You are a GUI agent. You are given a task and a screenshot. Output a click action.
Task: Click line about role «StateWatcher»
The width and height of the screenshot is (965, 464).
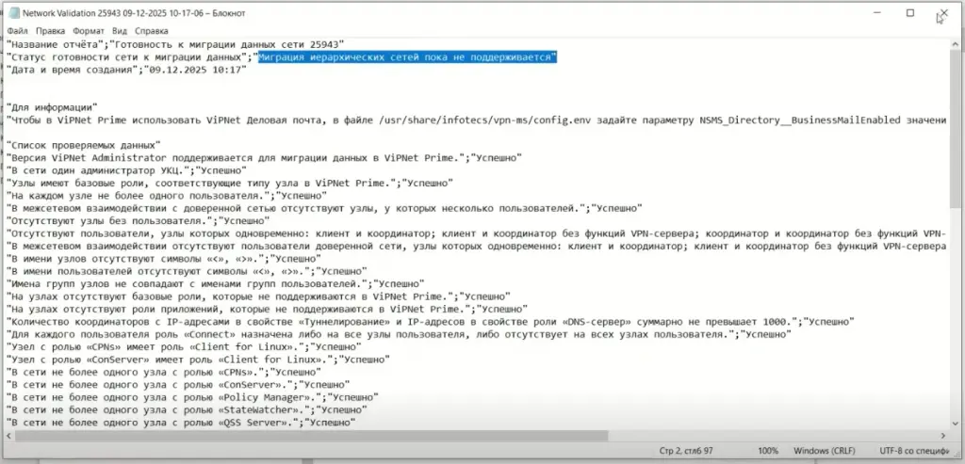click(x=188, y=410)
